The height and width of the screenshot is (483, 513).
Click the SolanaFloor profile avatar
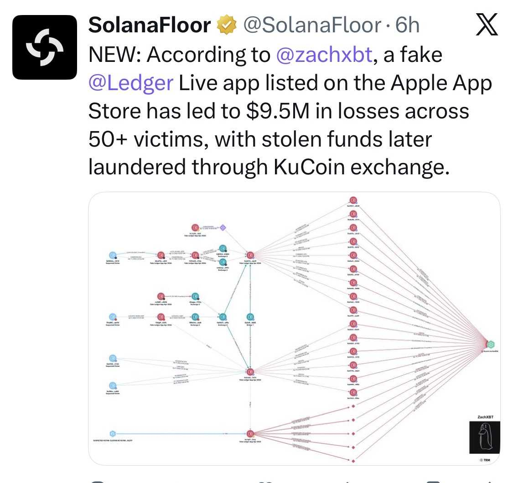[x=45, y=47]
